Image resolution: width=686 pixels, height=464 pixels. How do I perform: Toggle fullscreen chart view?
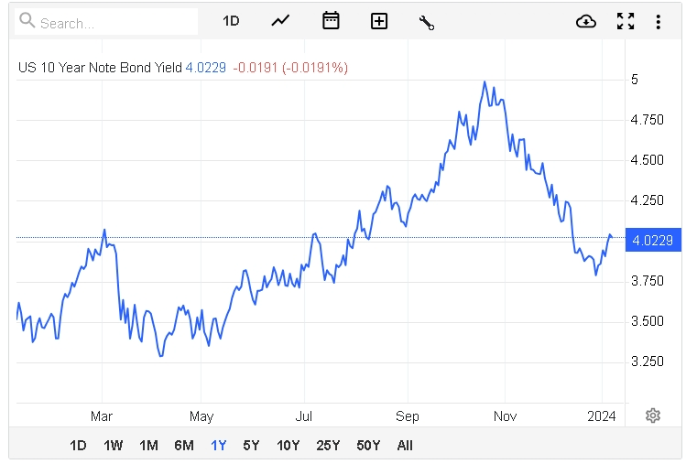pyautogui.click(x=626, y=21)
